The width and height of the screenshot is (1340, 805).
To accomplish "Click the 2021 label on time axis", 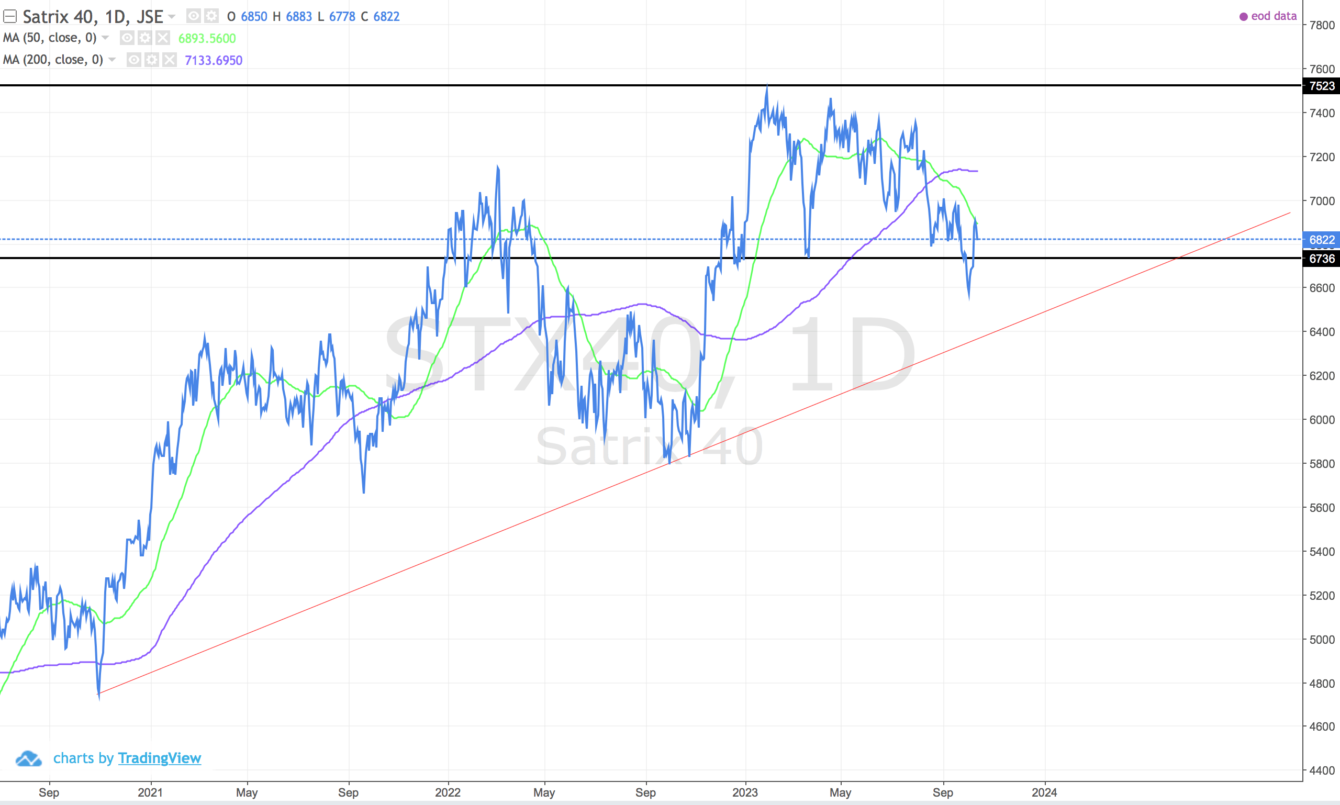I will [x=150, y=792].
